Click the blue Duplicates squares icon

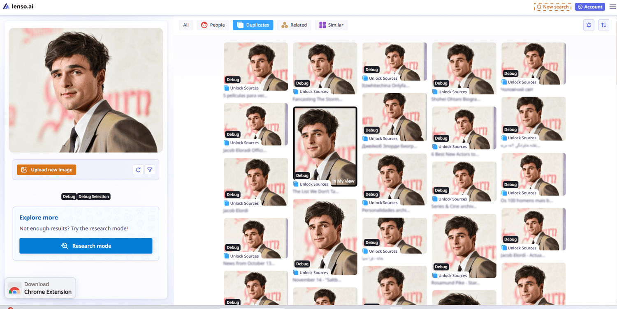coord(240,25)
